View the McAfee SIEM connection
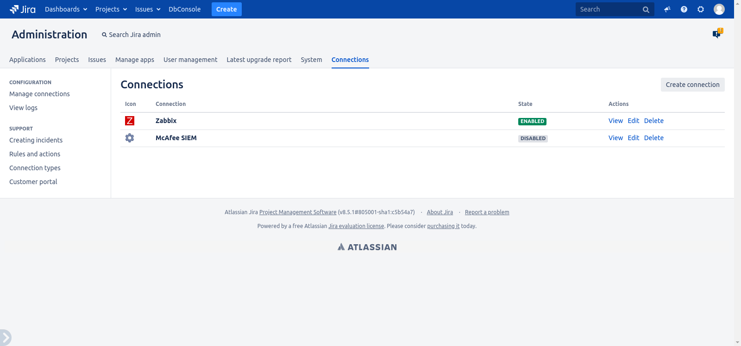The height and width of the screenshot is (346, 741). (x=615, y=138)
